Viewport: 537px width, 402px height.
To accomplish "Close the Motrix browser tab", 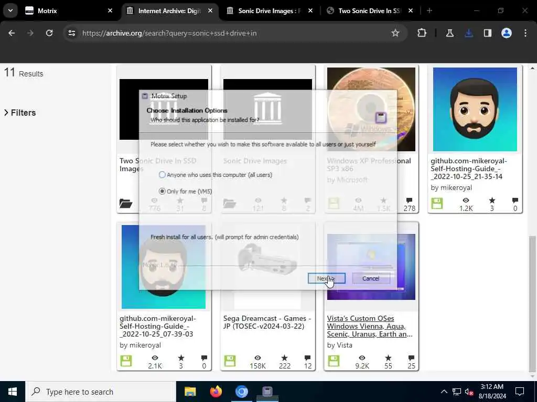I will coord(110,10).
